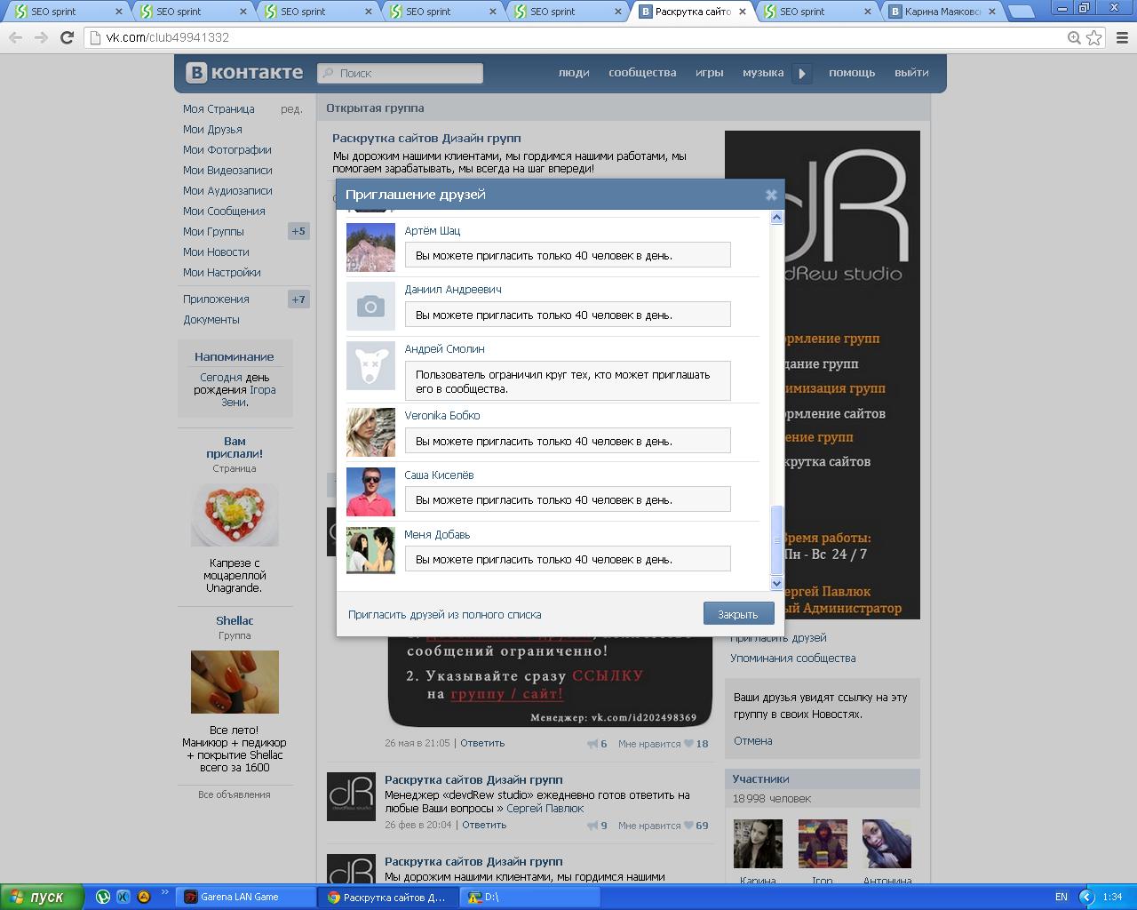The image size is (1137, 910).
Task: Open Мои Группы in left menu
Action: tap(213, 232)
